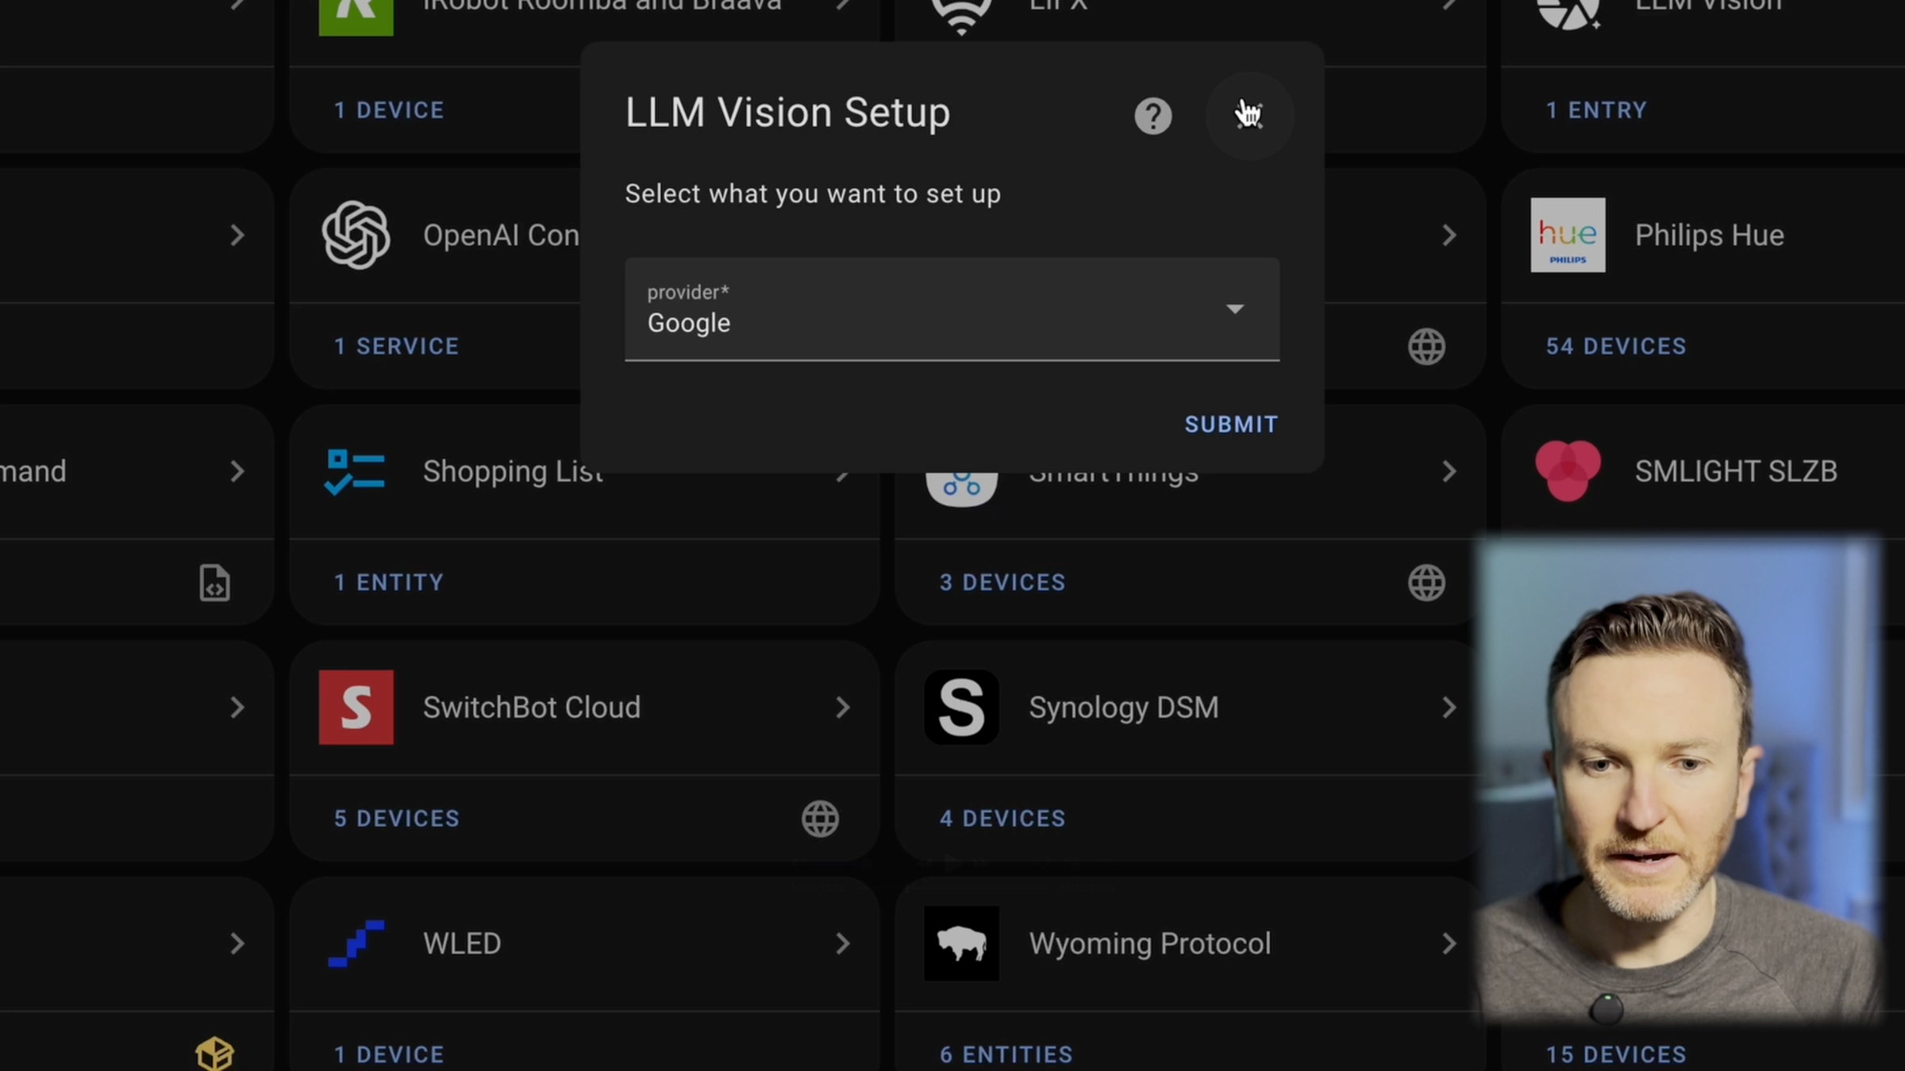Click the OpenAI Conversation logo icon
Viewport: 1905px width, 1071px height.
tap(355, 235)
